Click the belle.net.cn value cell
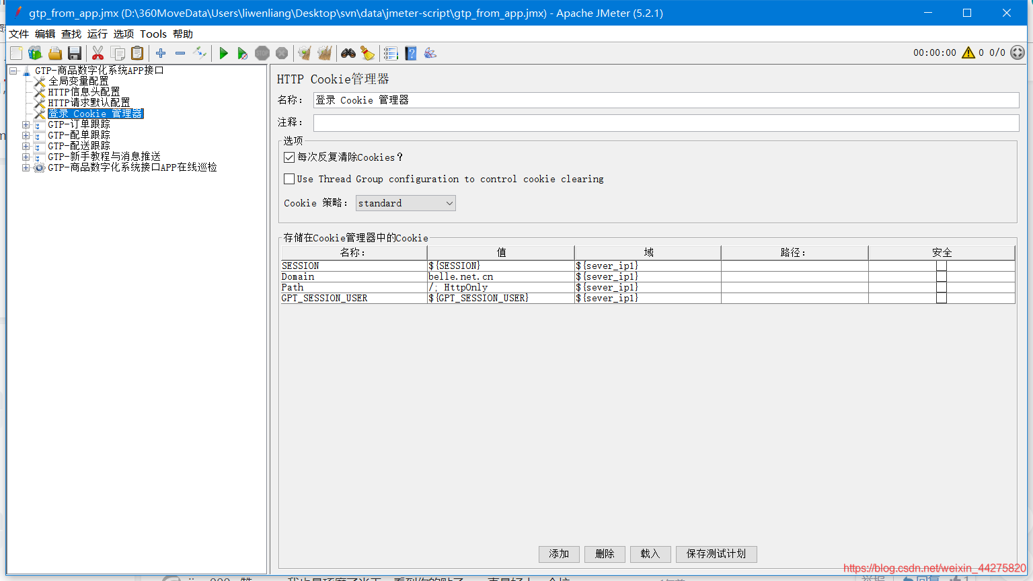1033x581 pixels. [500, 276]
